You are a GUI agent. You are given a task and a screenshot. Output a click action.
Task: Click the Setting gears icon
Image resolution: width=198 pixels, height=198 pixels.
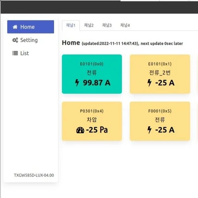pos(15,40)
